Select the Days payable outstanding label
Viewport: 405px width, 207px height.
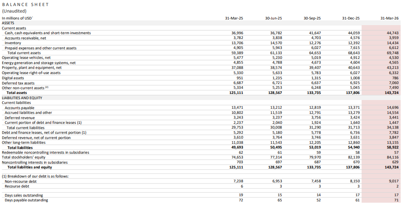26,200
